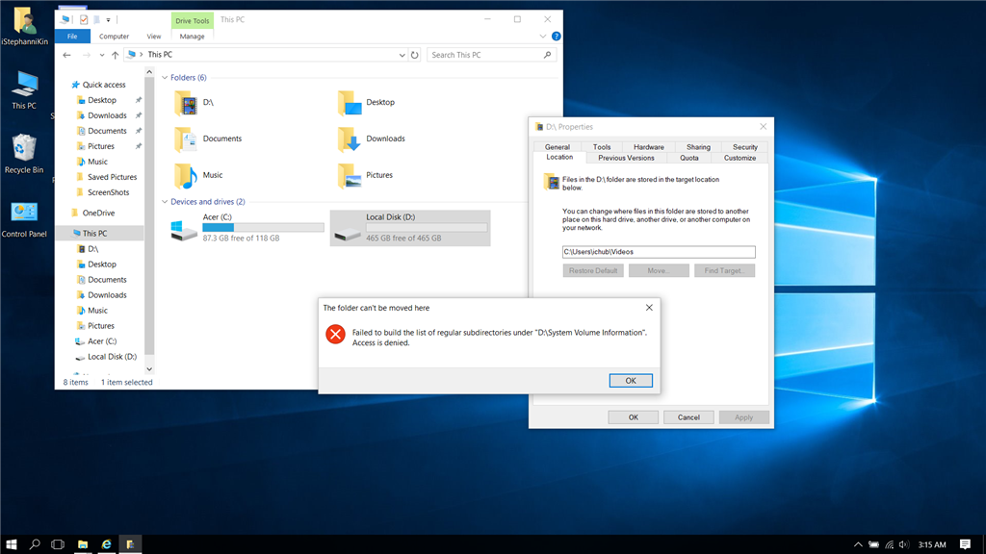
Task: Open Task View on the taskbar
Action: [x=58, y=544]
